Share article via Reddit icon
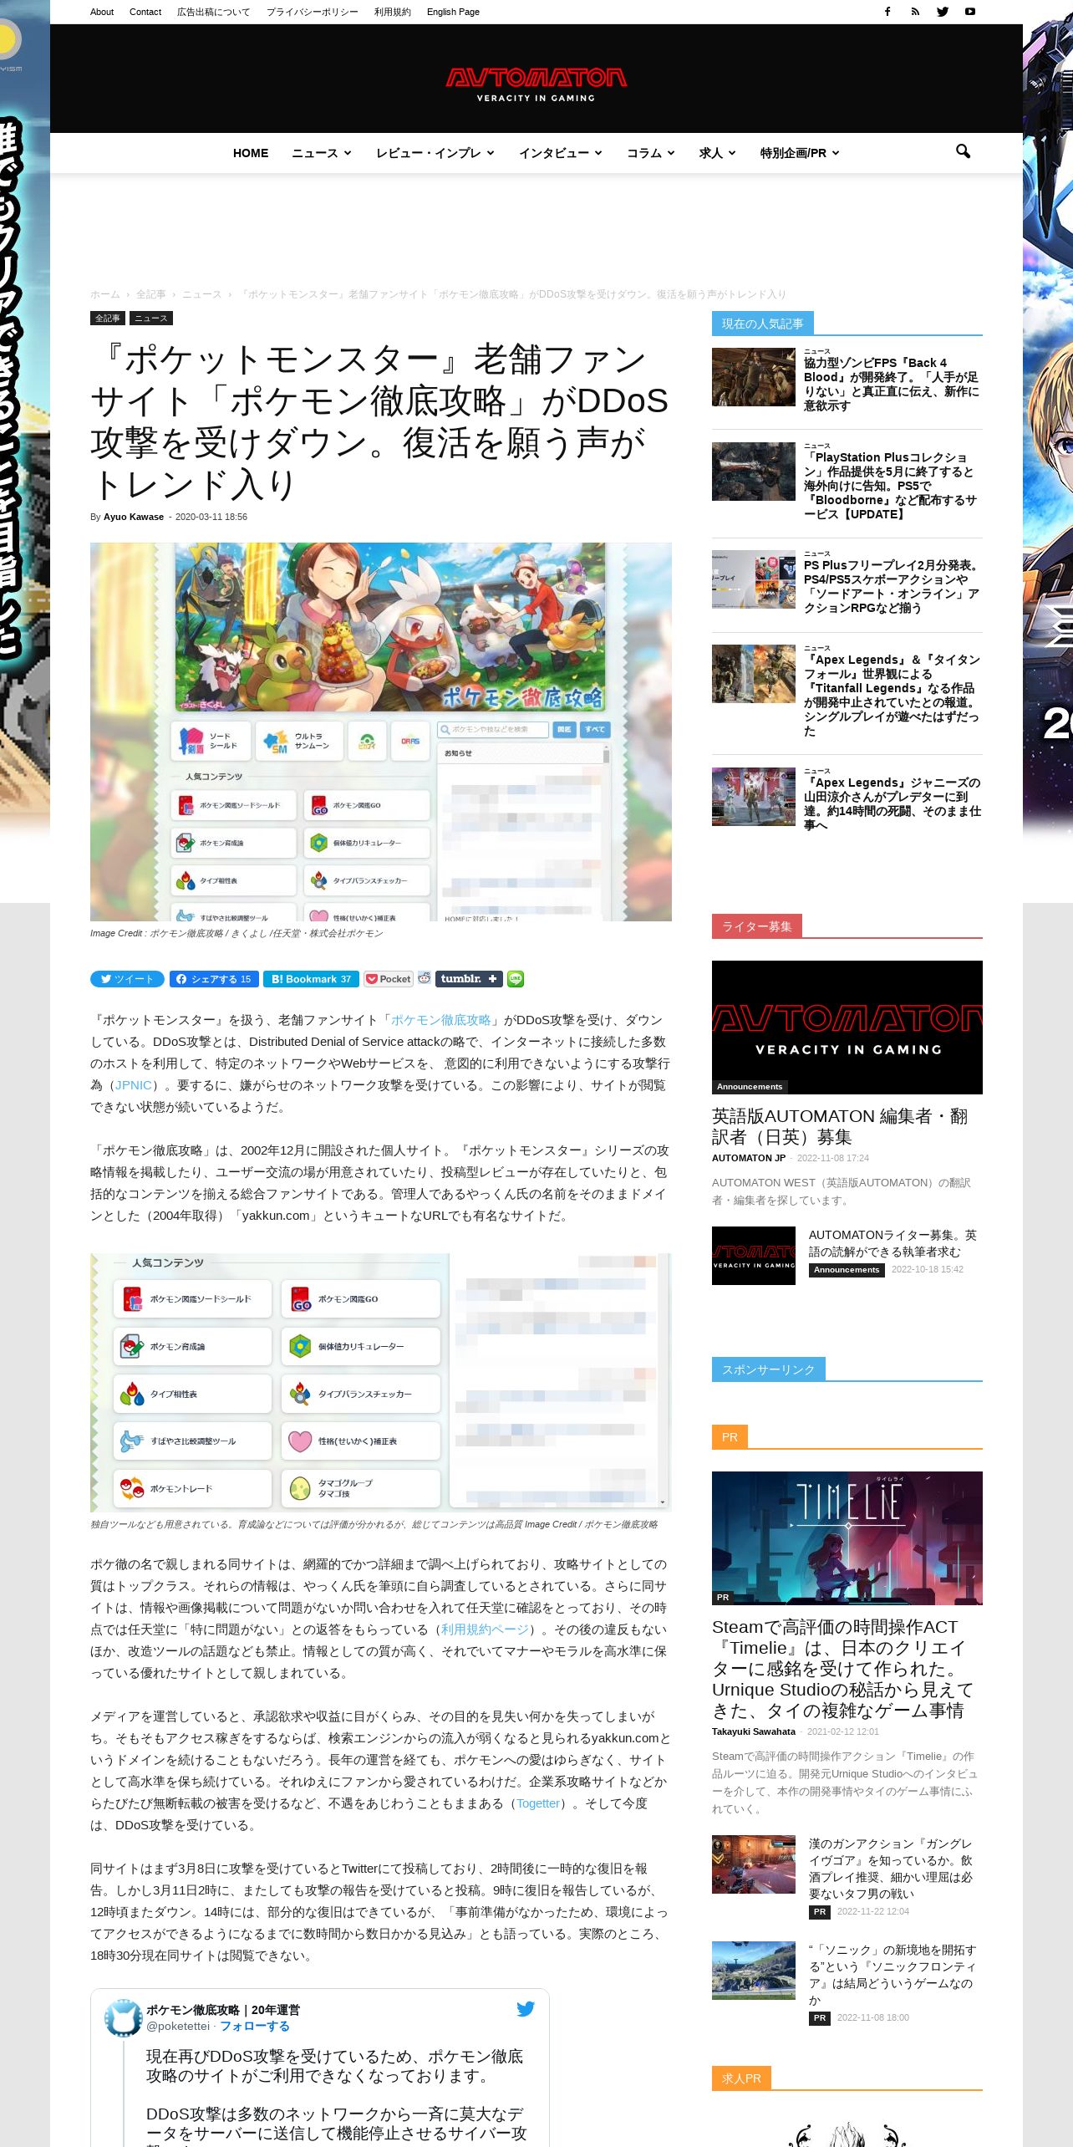Viewport: 1073px width, 2147px height. coord(425,979)
